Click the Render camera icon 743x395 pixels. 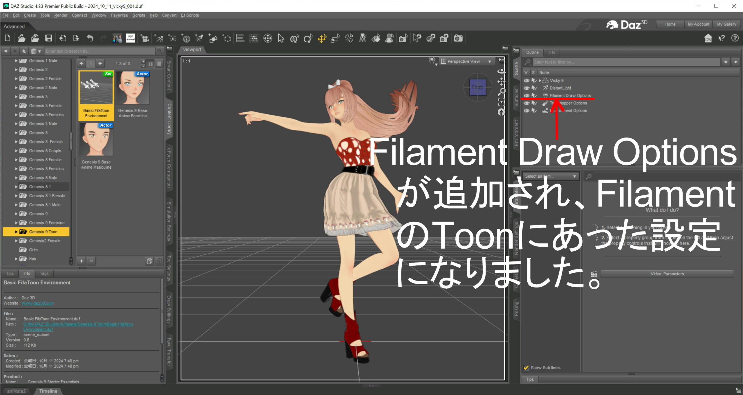(x=458, y=38)
